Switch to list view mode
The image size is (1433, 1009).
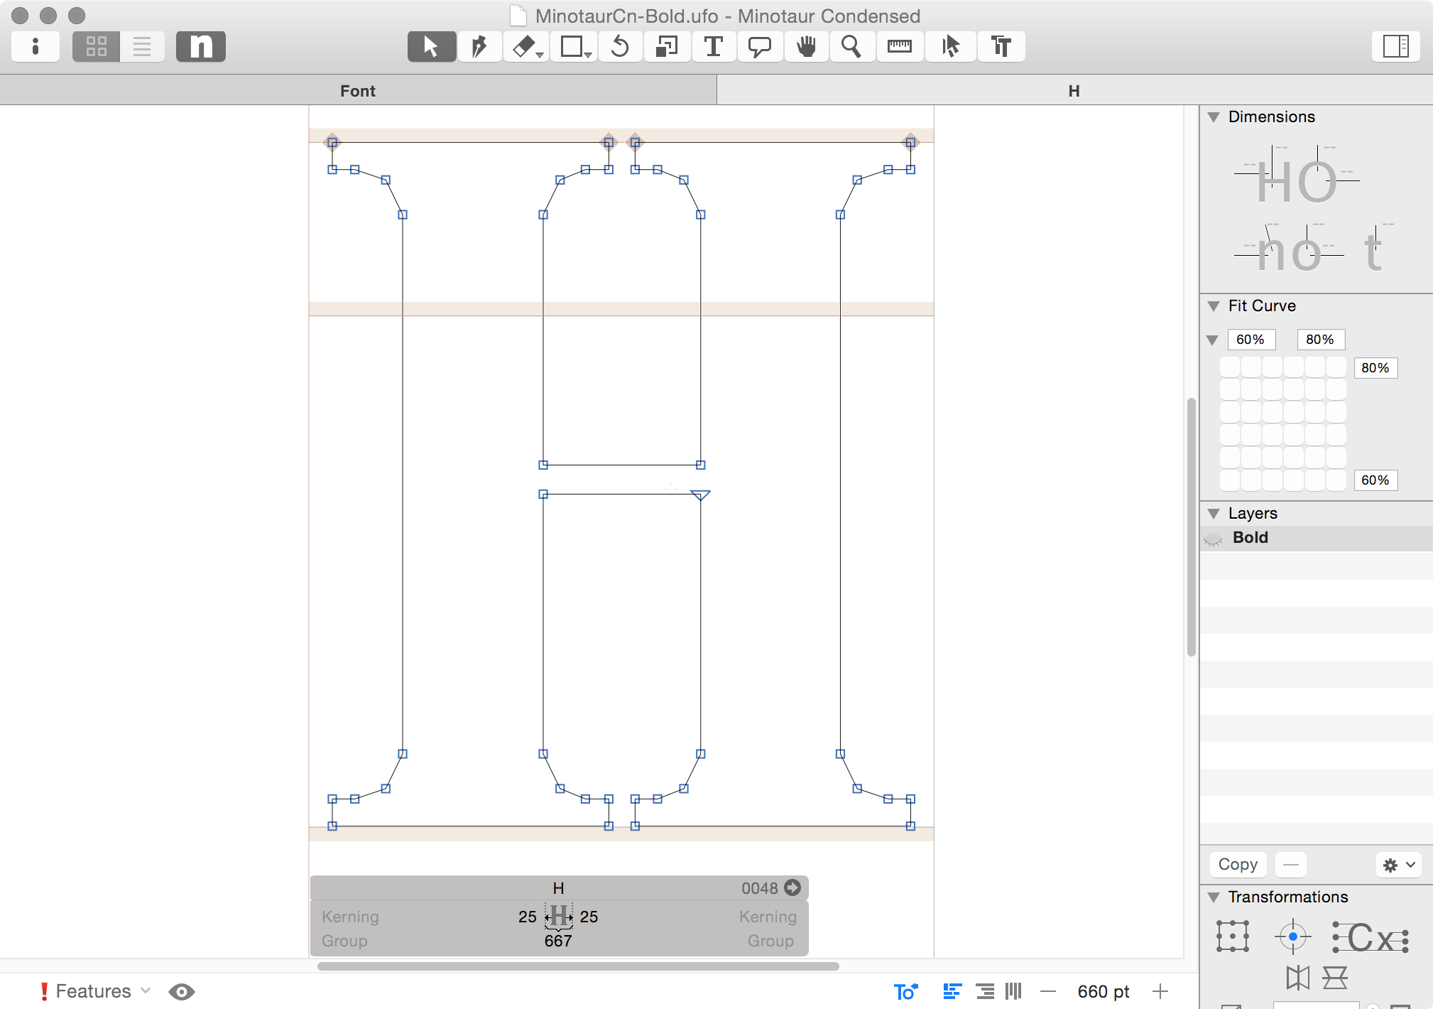(142, 47)
